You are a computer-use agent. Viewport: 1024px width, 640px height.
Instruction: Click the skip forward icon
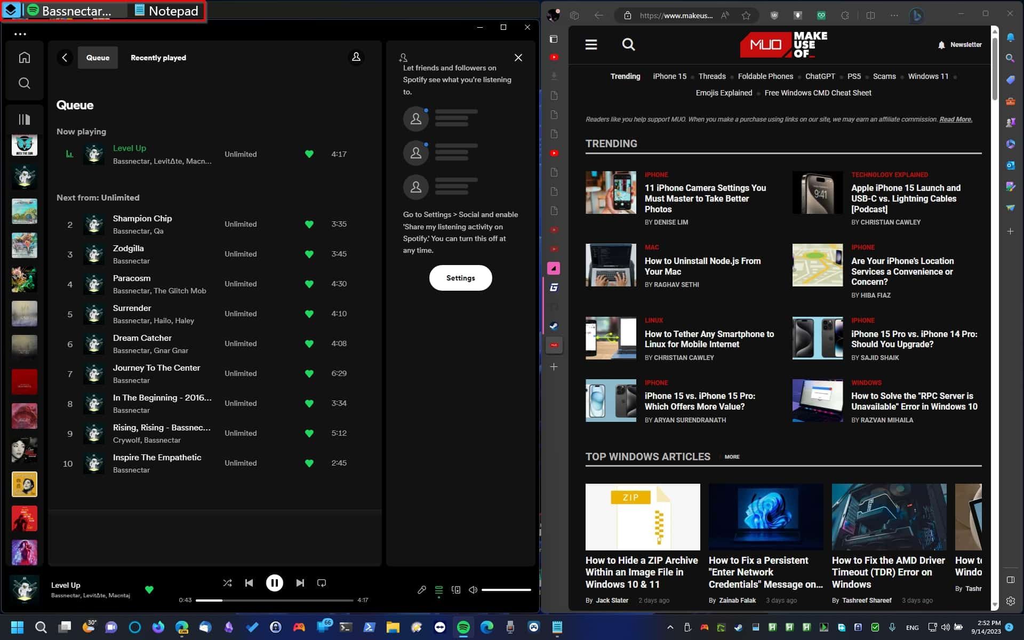click(x=299, y=583)
